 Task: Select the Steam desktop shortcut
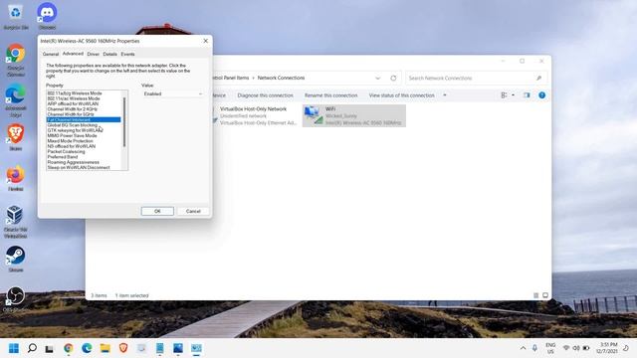point(16,259)
